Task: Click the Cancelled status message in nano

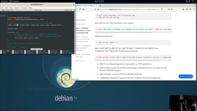Action: (x=37, y=49)
